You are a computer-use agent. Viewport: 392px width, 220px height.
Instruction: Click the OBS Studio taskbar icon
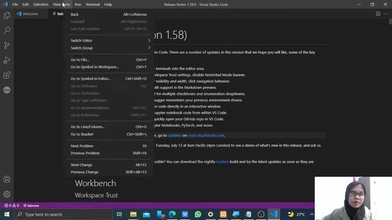tap(261, 215)
